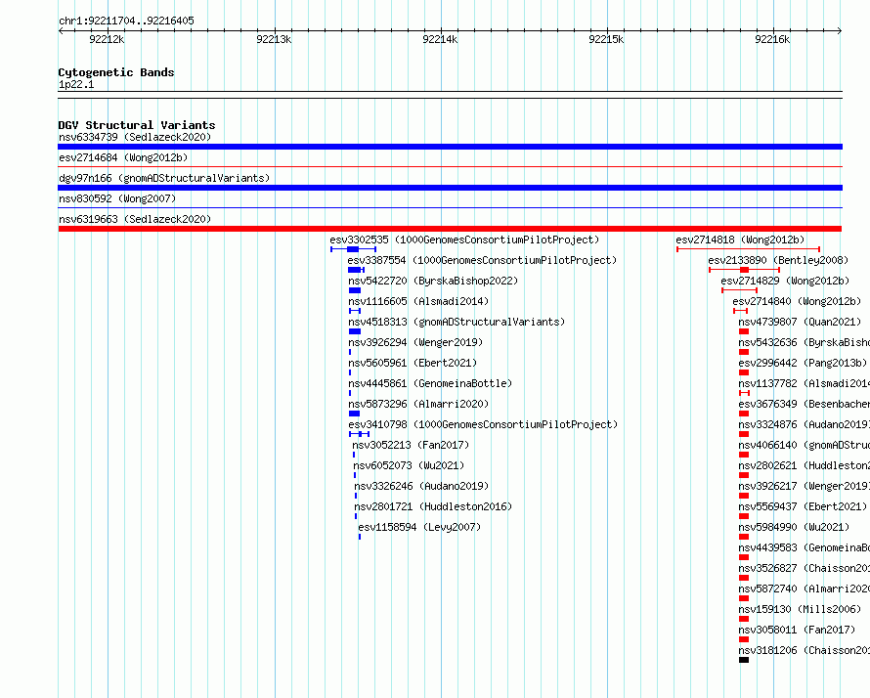Select nsv3181206 variant label

tap(804, 650)
